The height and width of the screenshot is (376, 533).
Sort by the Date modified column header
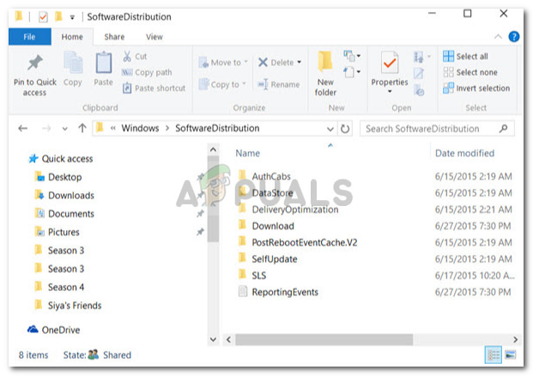coord(464,154)
